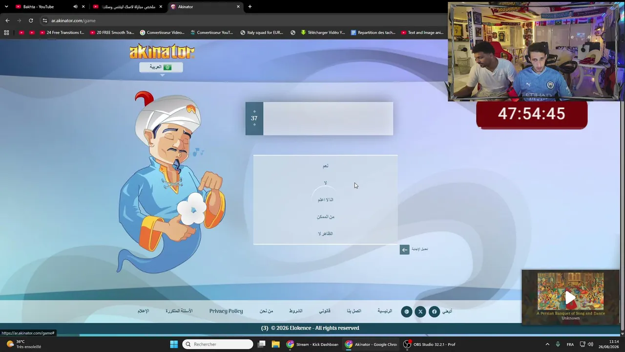Click the Akinator logo
625x352 pixels.
point(162,51)
